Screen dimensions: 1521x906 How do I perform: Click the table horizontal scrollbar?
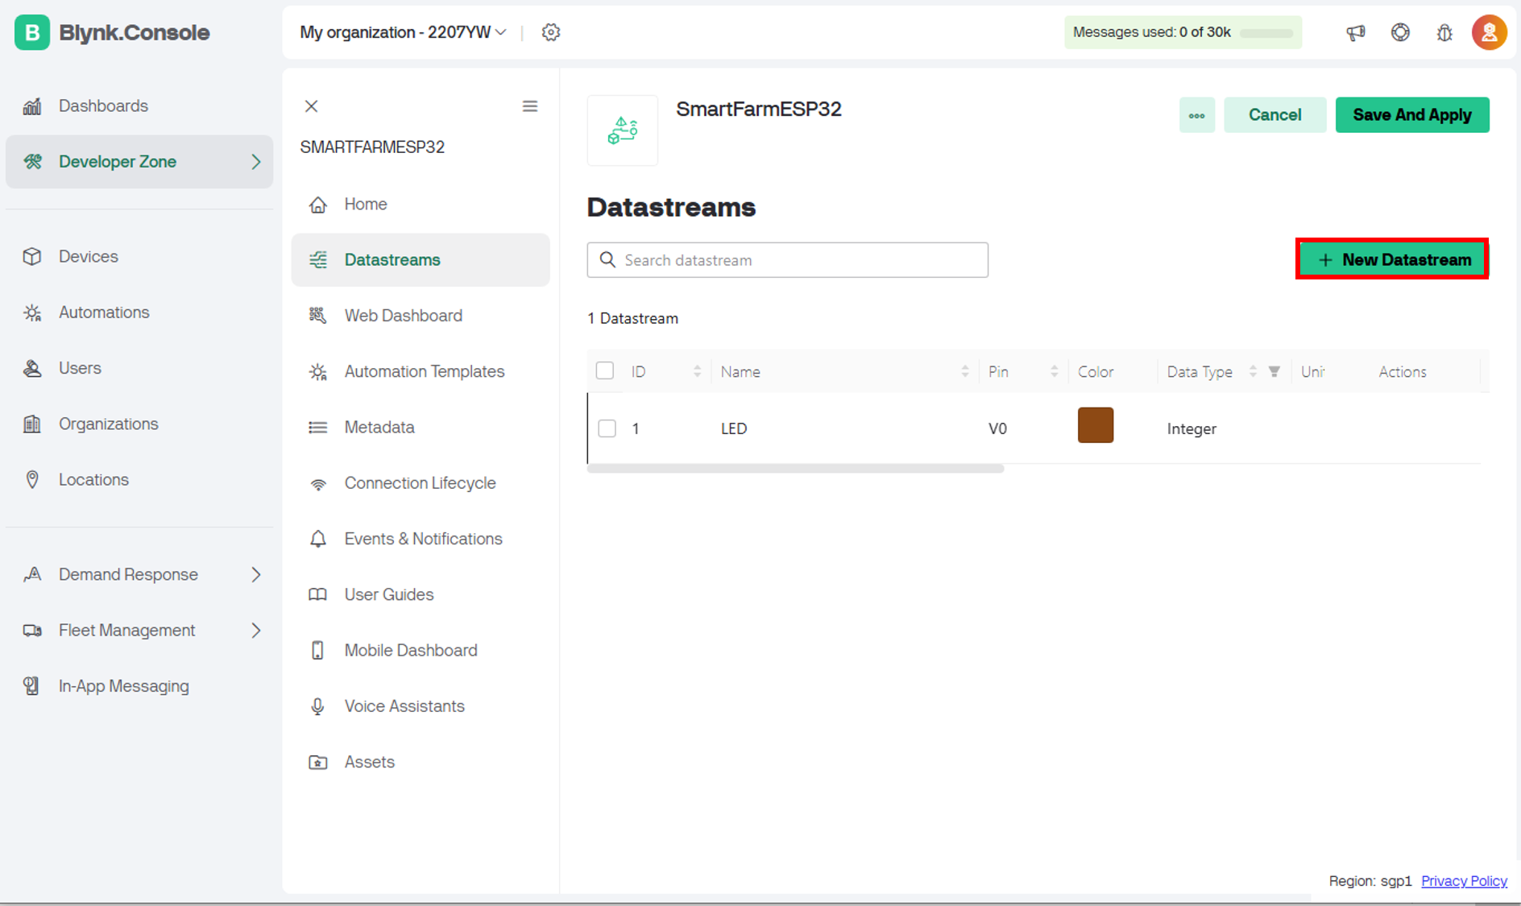796,469
